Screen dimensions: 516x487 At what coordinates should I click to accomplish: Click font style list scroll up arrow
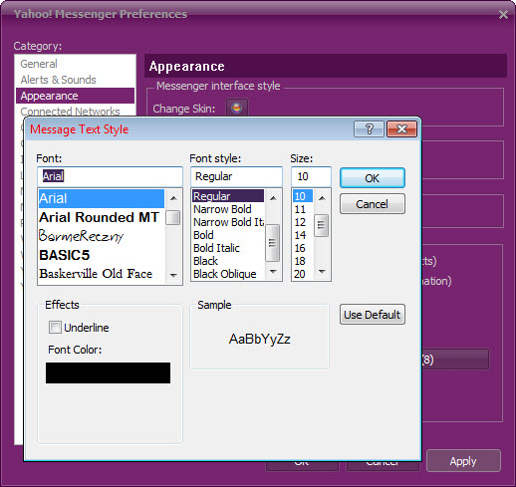click(273, 198)
